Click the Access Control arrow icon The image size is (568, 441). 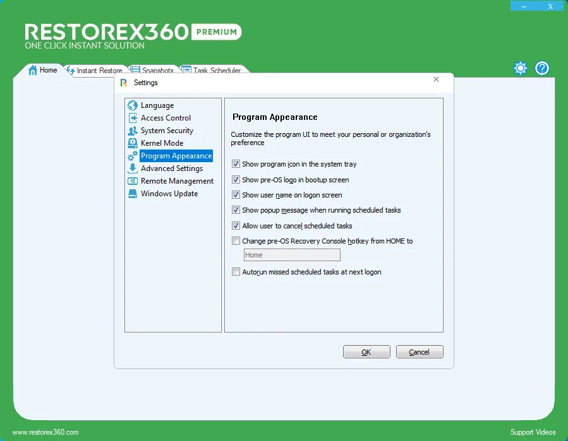point(133,118)
